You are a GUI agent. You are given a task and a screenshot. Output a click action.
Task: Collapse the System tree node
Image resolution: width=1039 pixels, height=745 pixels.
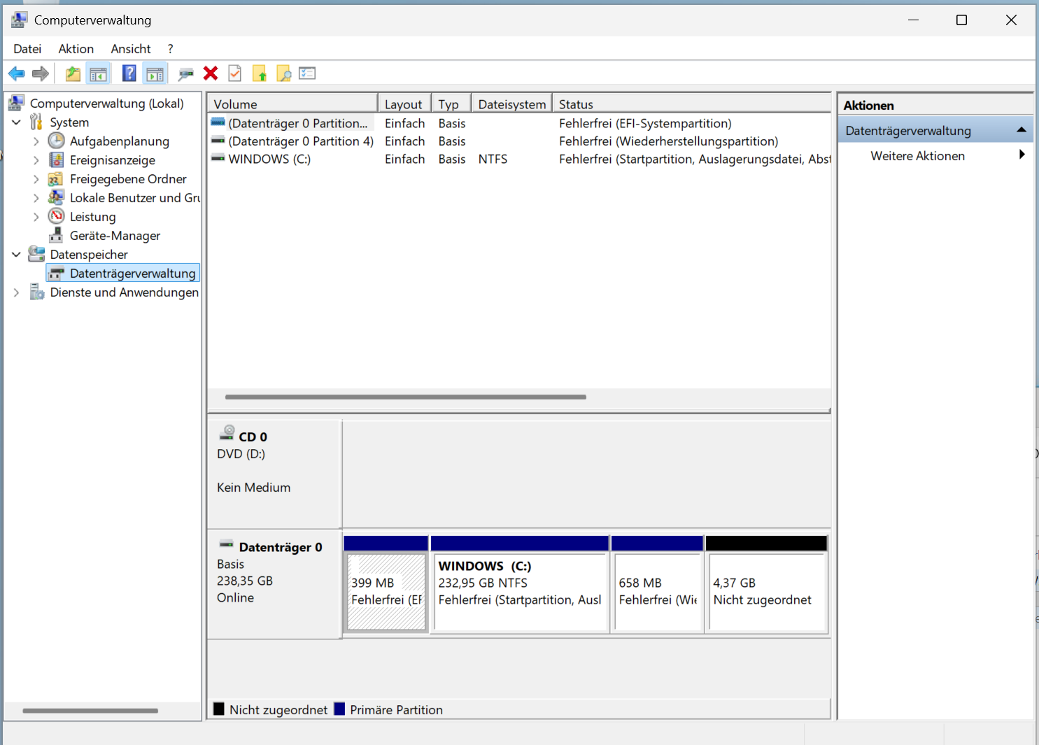tap(16, 122)
